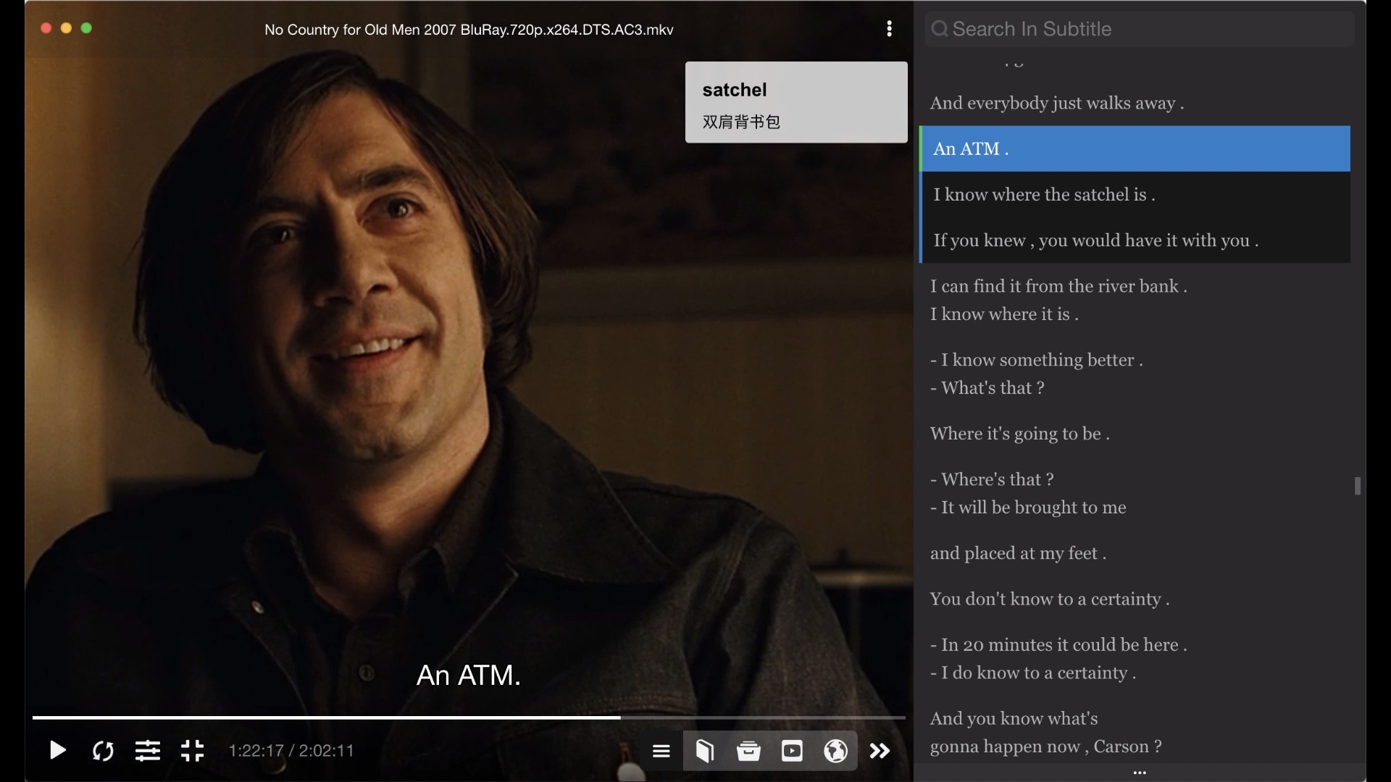Select subtitle "- I do know to a certainty ."
1391x782 pixels.
click(x=1033, y=673)
